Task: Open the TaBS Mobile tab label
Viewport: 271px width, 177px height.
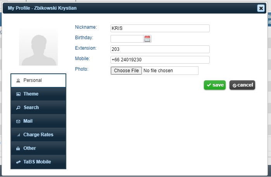Action: tap(37, 162)
